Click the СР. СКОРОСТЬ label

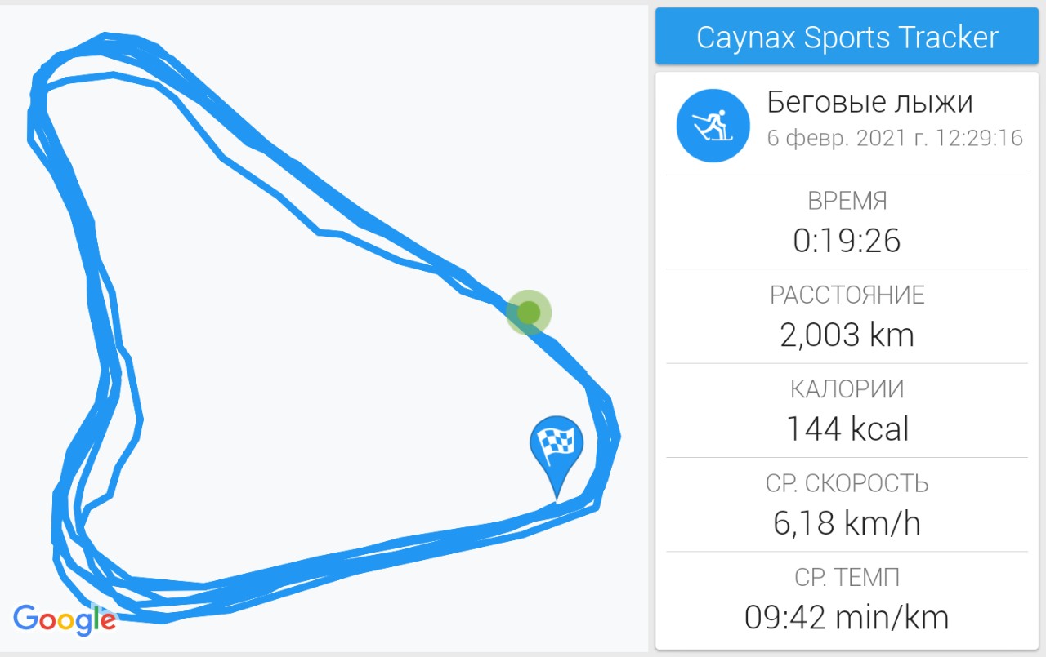click(x=847, y=483)
